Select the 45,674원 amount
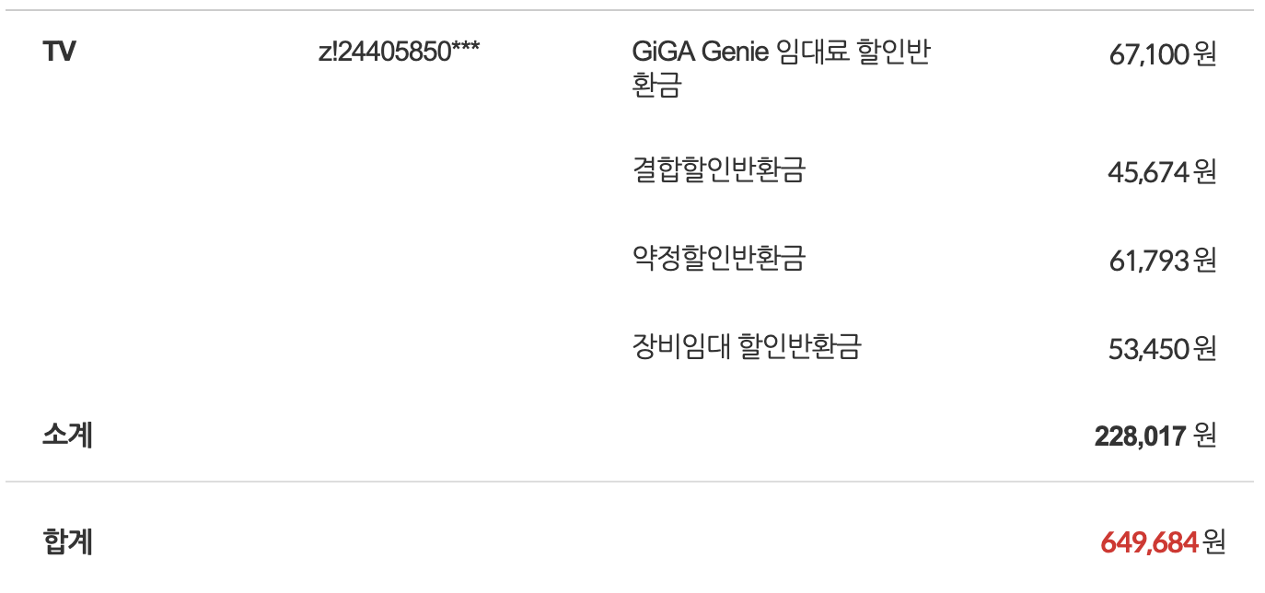 click(1162, 172)
